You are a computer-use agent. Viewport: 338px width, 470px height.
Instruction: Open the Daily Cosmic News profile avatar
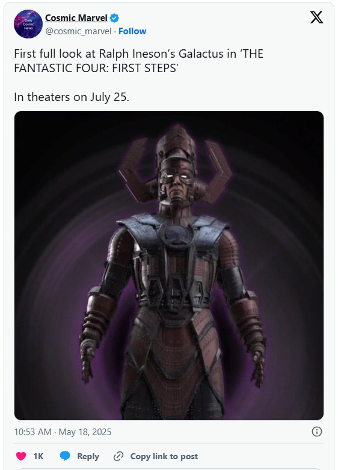coord(28,24)
